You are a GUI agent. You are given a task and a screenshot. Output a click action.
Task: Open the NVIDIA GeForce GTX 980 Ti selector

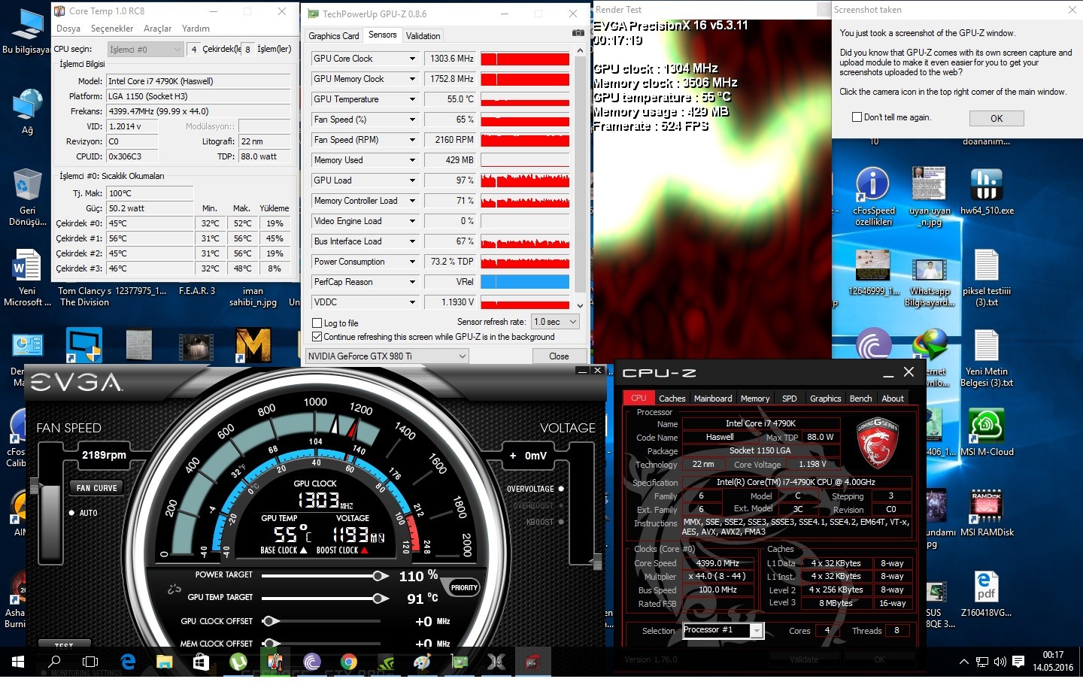[x=387, y=356]
